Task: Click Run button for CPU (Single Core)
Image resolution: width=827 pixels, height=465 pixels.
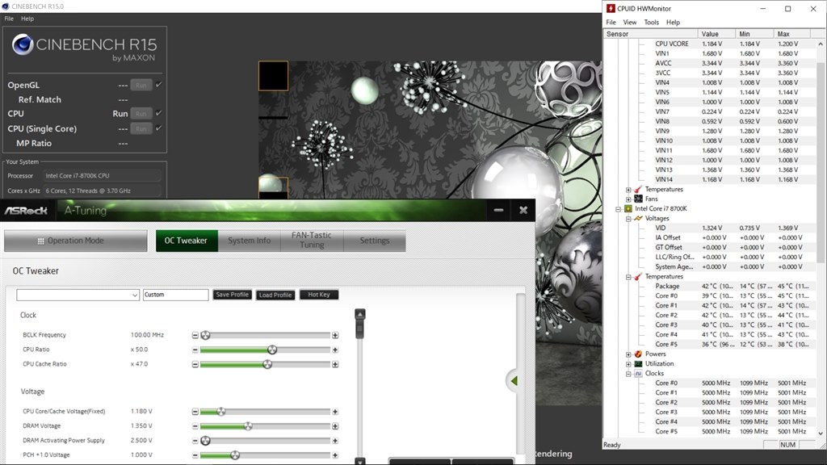Action: (141, 128)
